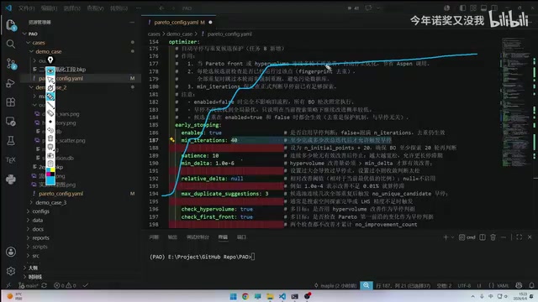
Task: Click the Windows Start button
Action: click(x=234, y=296)
